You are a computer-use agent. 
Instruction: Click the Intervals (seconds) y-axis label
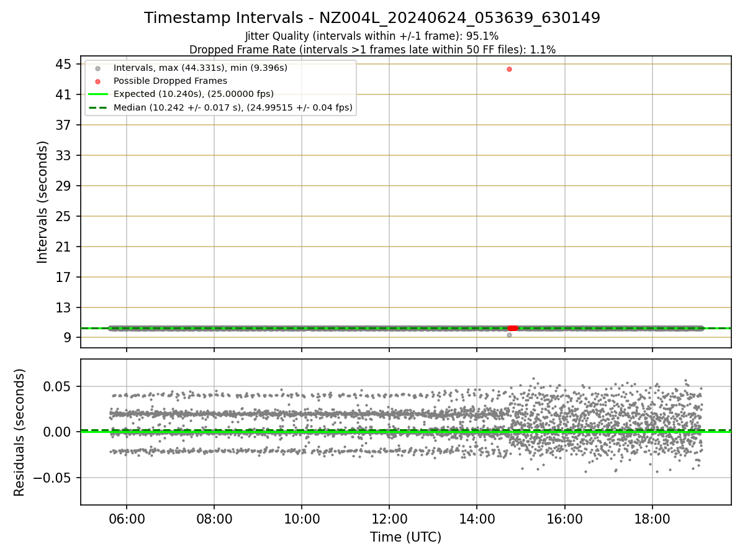[x=42, y=202]
